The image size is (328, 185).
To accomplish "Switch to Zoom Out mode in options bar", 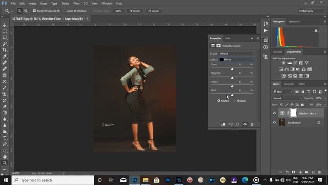I will click(x=26, y=11).
